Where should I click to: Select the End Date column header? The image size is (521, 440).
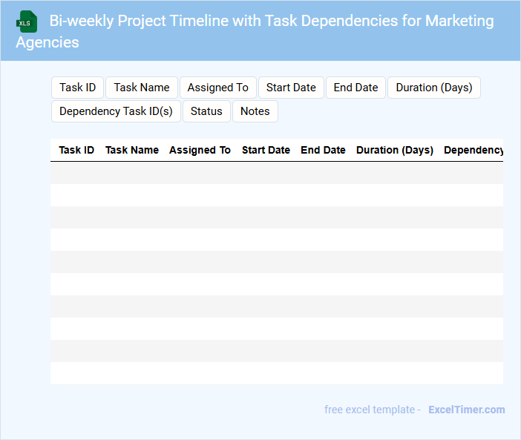click(x=323, y=150)
